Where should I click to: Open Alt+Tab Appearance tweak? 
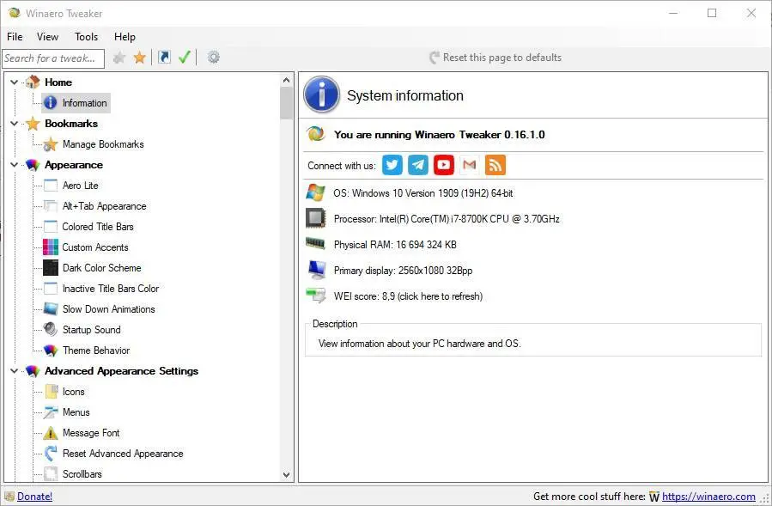105,206
